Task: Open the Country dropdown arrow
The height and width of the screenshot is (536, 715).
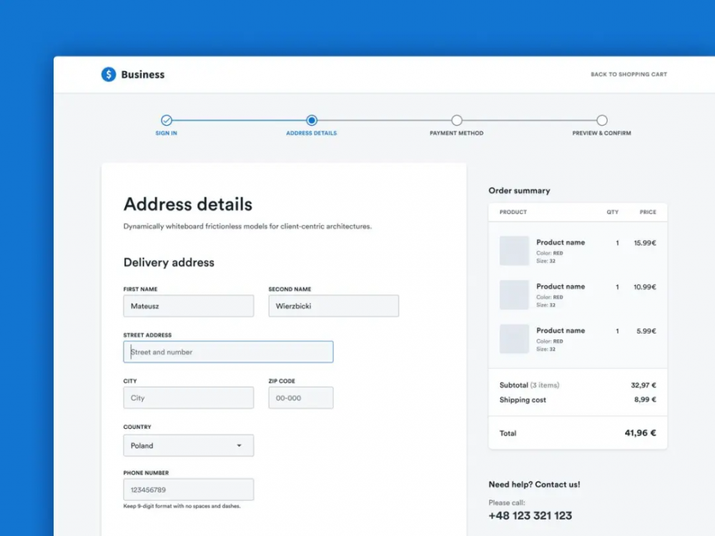Action: click(x=239, y=445)
